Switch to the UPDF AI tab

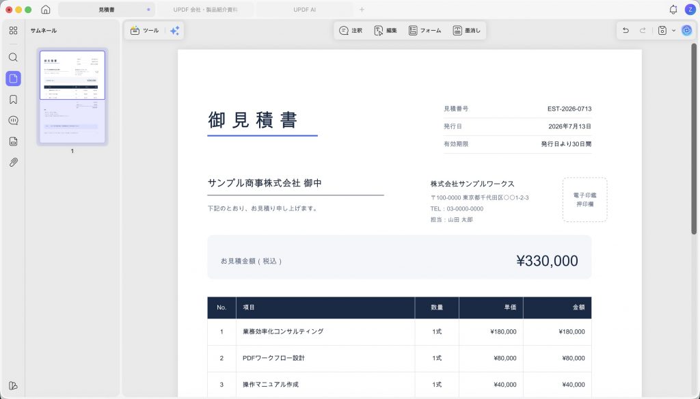[x=304, y=10]
